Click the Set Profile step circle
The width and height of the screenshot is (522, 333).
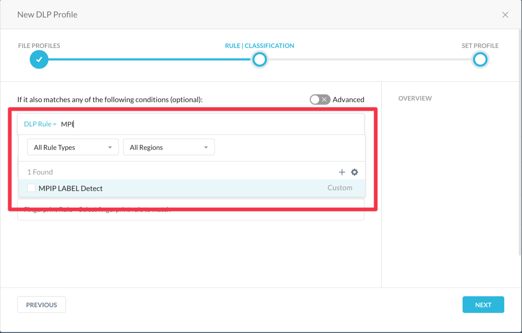(480, 59)
